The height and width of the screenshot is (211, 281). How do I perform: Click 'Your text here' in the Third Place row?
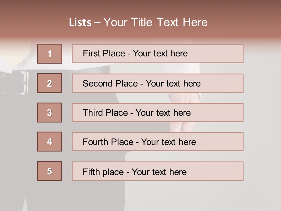(x=163, y=113)
